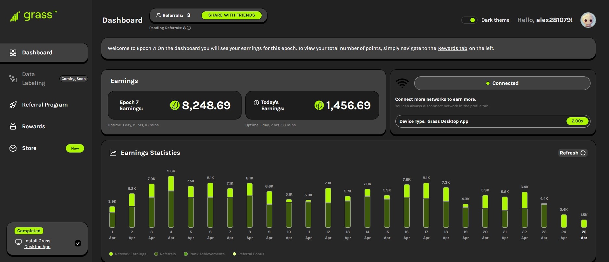609x262 pixels.
Task: Toggle Network Earnings legend in chart
Action: (x=128, y=254)
